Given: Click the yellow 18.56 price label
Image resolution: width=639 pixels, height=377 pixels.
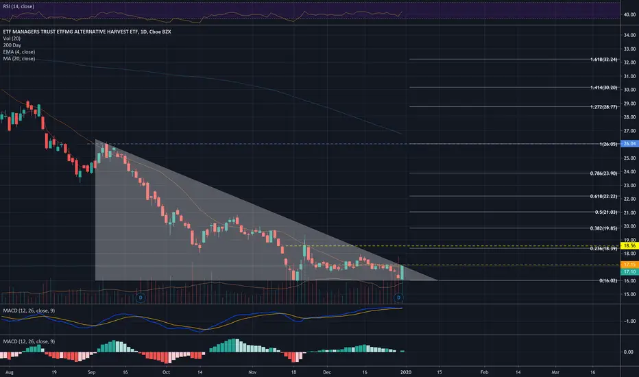Looking at the screenshot, I should 629,246.
